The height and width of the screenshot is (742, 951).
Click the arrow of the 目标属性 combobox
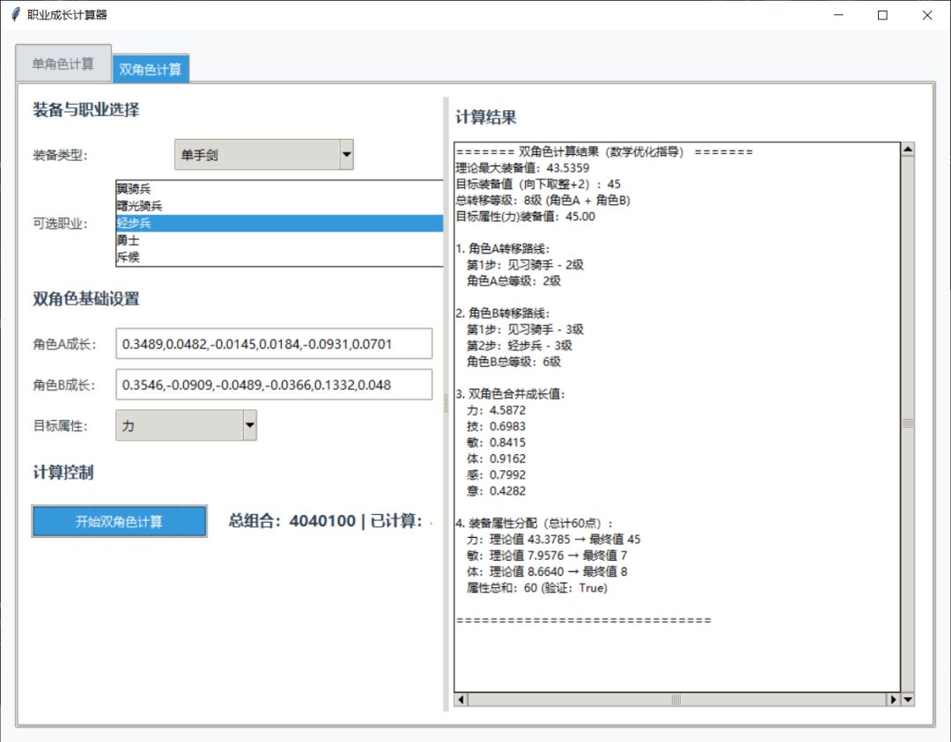(249, 425)
